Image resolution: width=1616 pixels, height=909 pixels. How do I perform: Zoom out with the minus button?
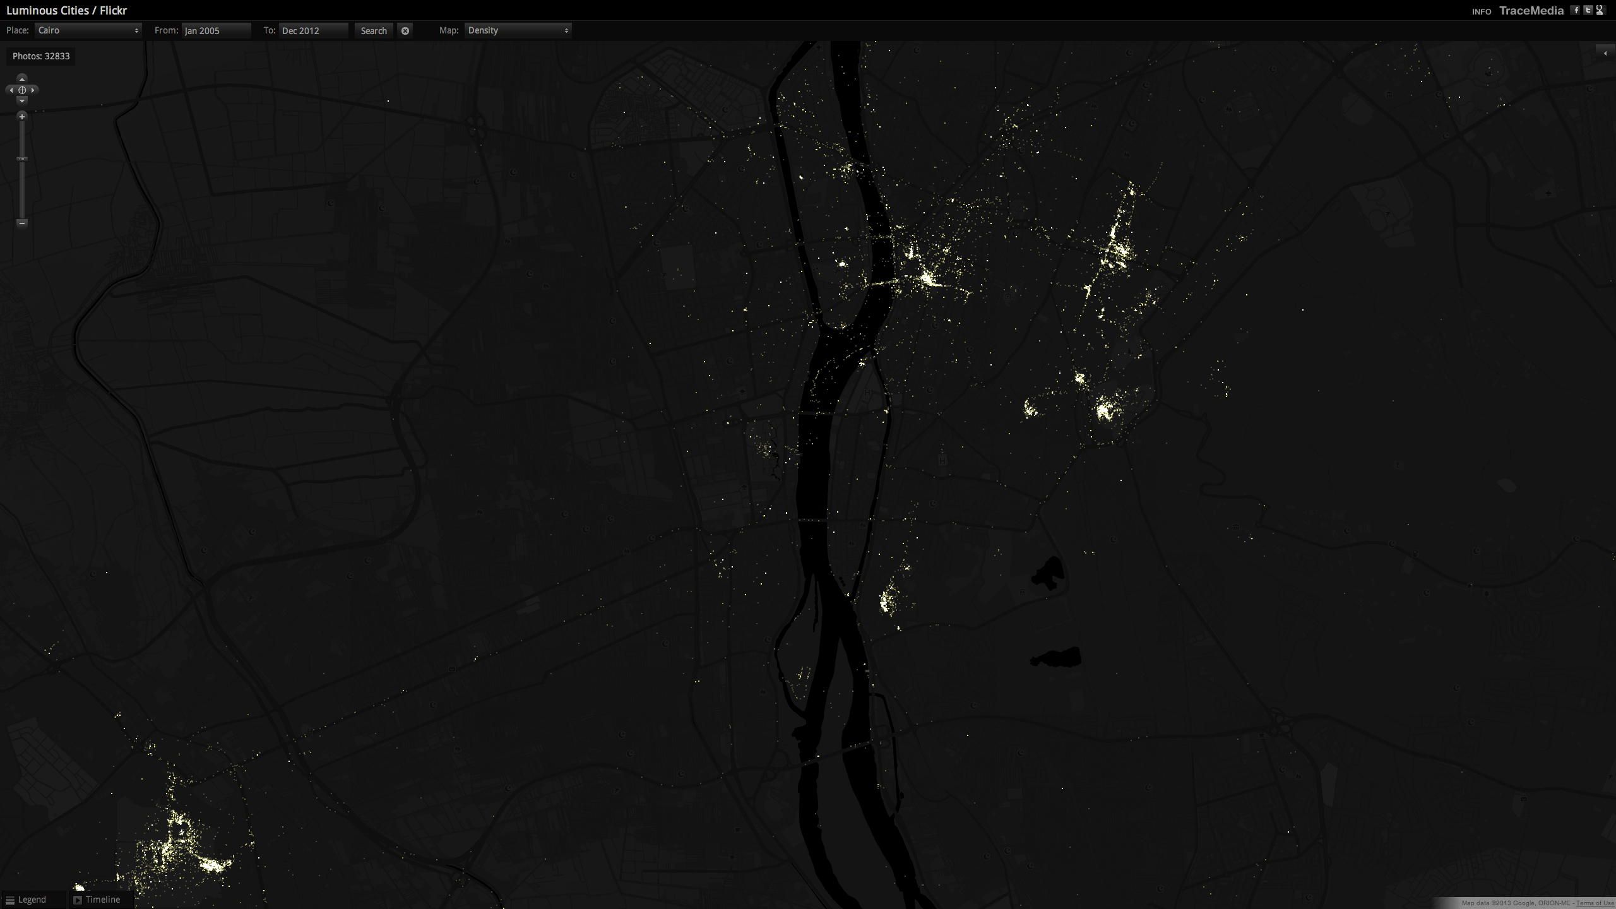coord(22,223)
